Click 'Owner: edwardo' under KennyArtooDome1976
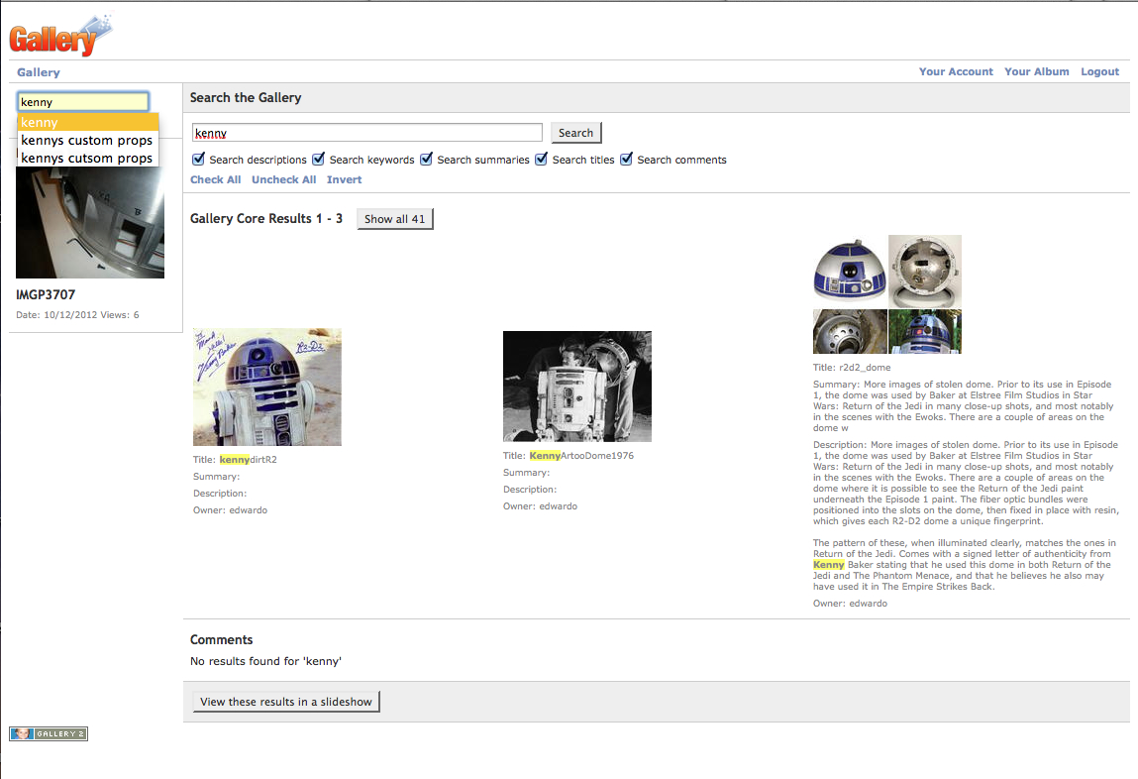This screenshot has height=779, width=1138. click(x=540, y=506)
